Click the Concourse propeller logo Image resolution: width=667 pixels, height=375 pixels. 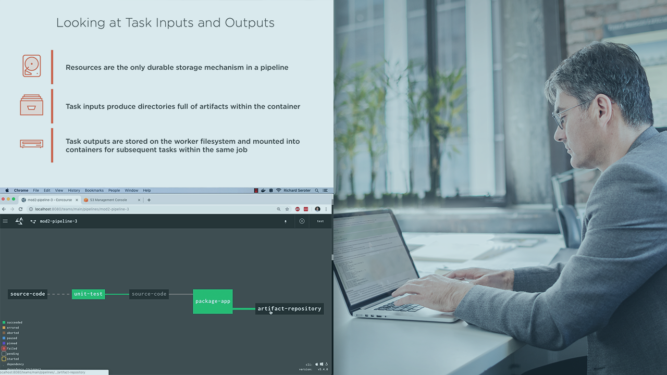pyautogui.click(x=19, y=221)
